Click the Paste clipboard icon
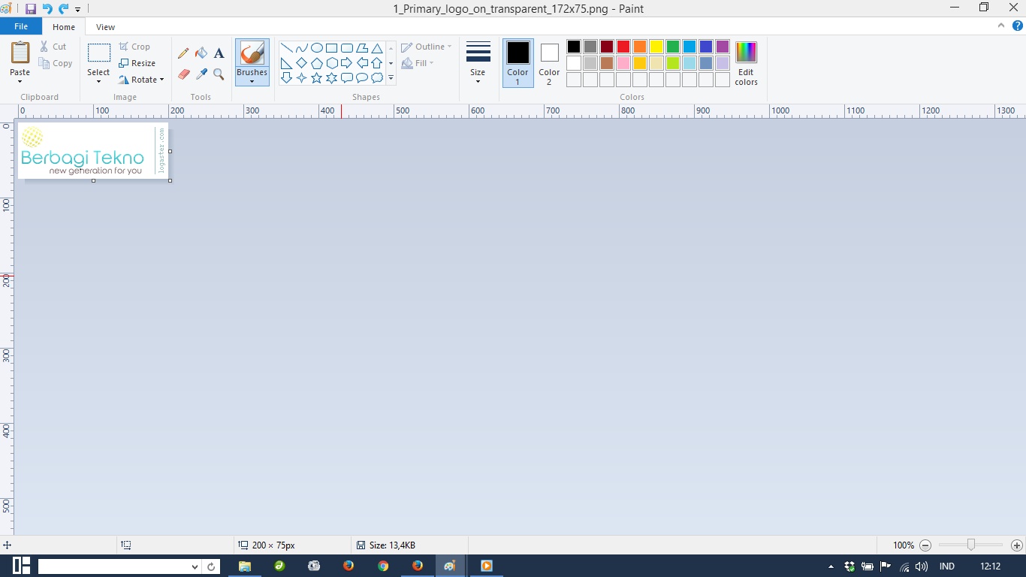The width and height of the screenshot is (1026, 577). coord(20,53)
